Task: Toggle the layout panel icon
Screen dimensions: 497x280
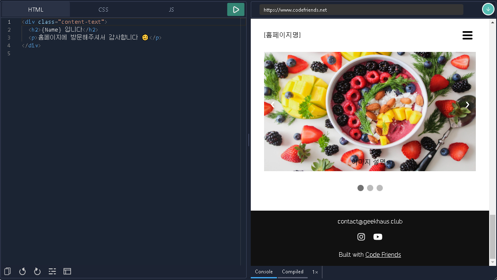Action: [67, 271]
